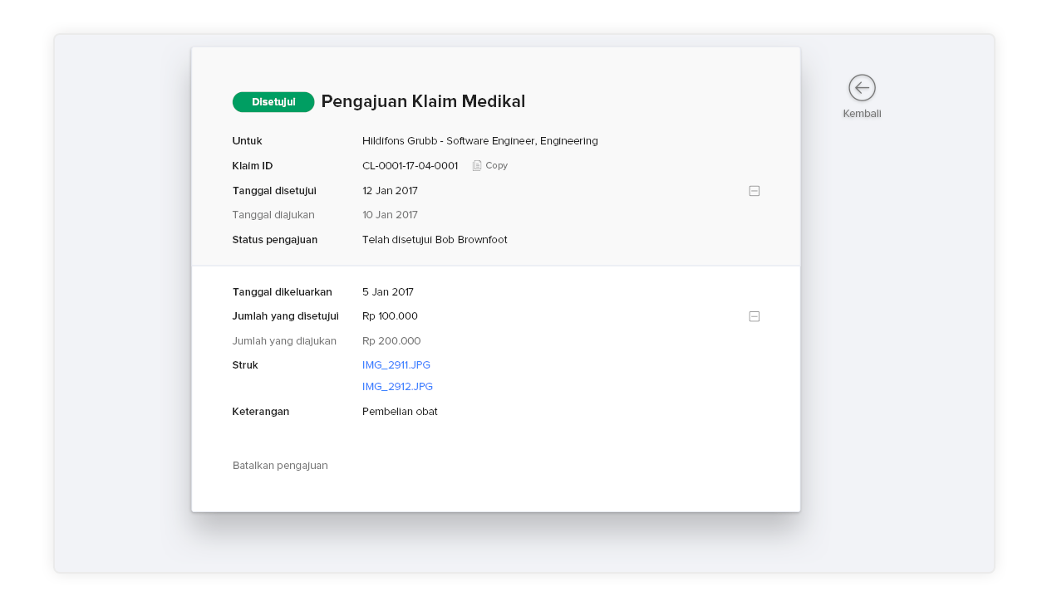Click the green Disetujui status badge
The image size is (1047, 606).
click(x=273, y=102)
